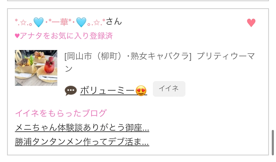
Task: Click the 一華 username text
Action: (60, 22)
